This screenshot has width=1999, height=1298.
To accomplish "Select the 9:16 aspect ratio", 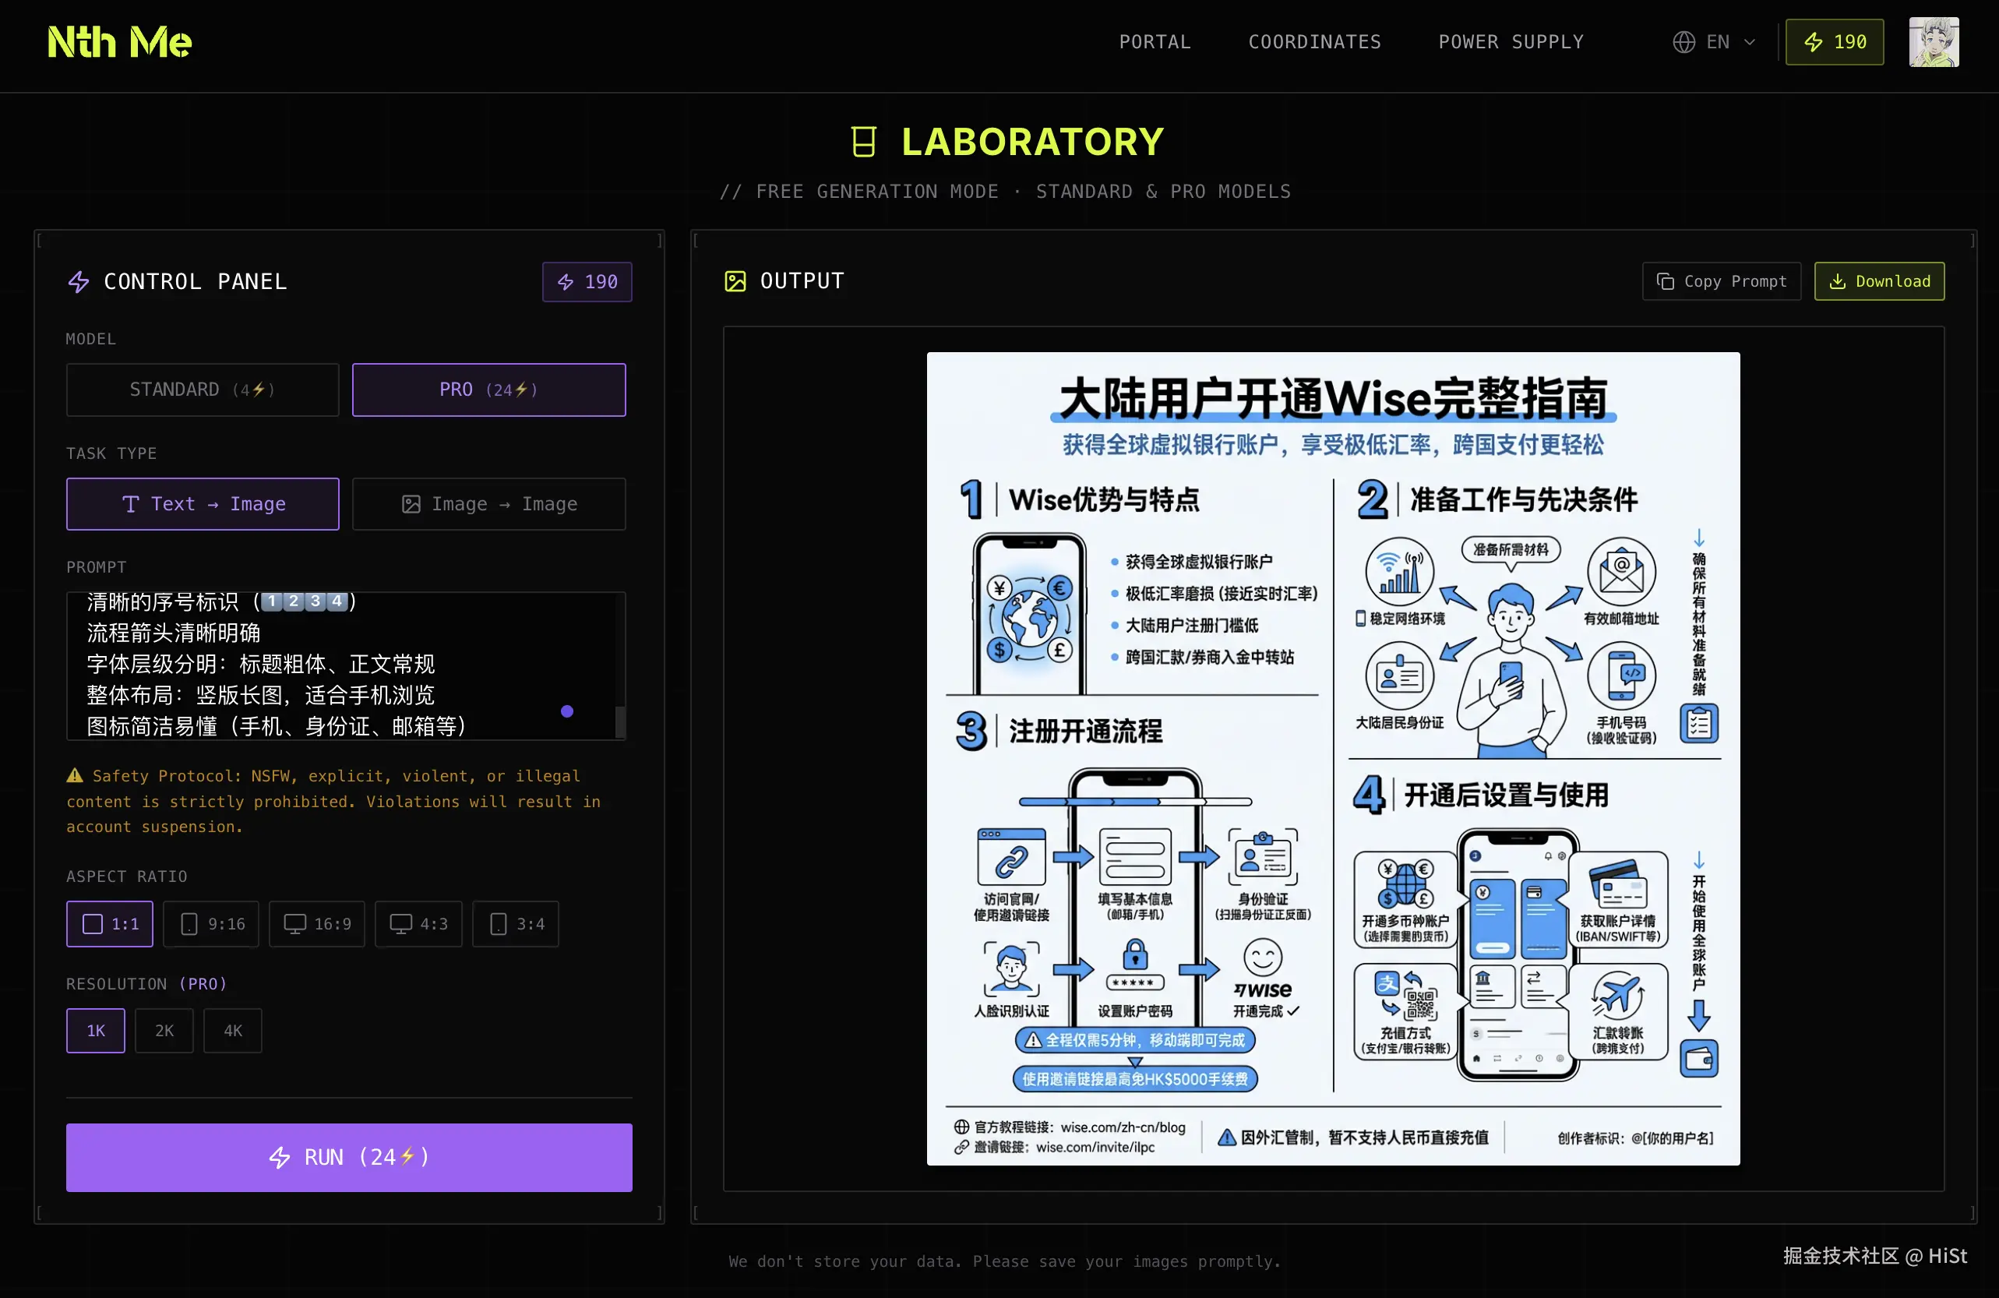I will [211, 923].
